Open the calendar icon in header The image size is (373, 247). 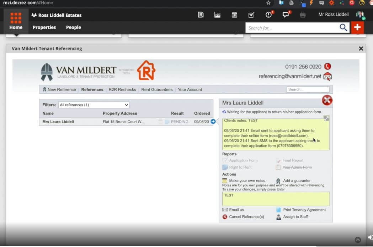tap(234, 15)
